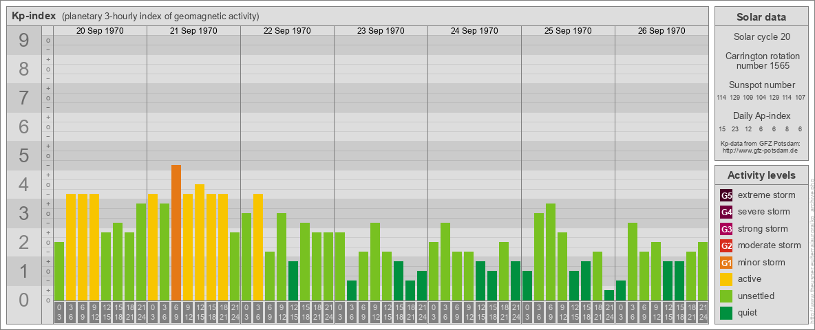
Task: Click the 26 Sep 03-06 green bar
Action: coord(633,261)
